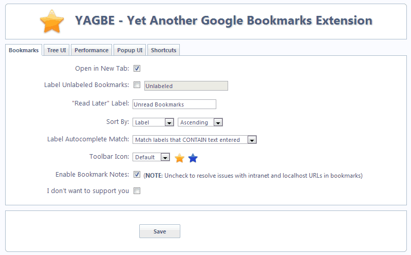Switch to the Tree UI tab
Viewport: 411px width, 255px height.
click(x=57, y=50)
